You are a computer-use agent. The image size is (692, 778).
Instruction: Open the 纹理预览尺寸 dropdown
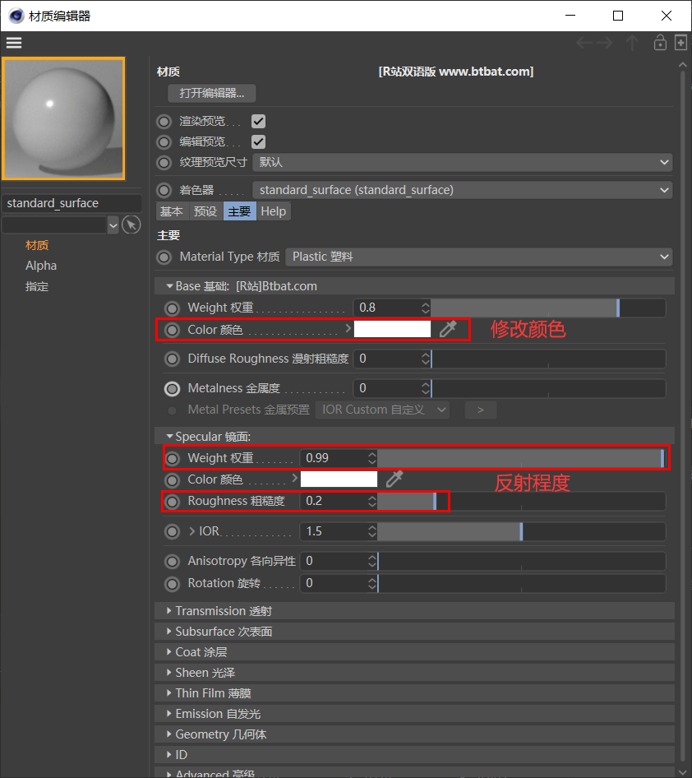tap(463, 162)
